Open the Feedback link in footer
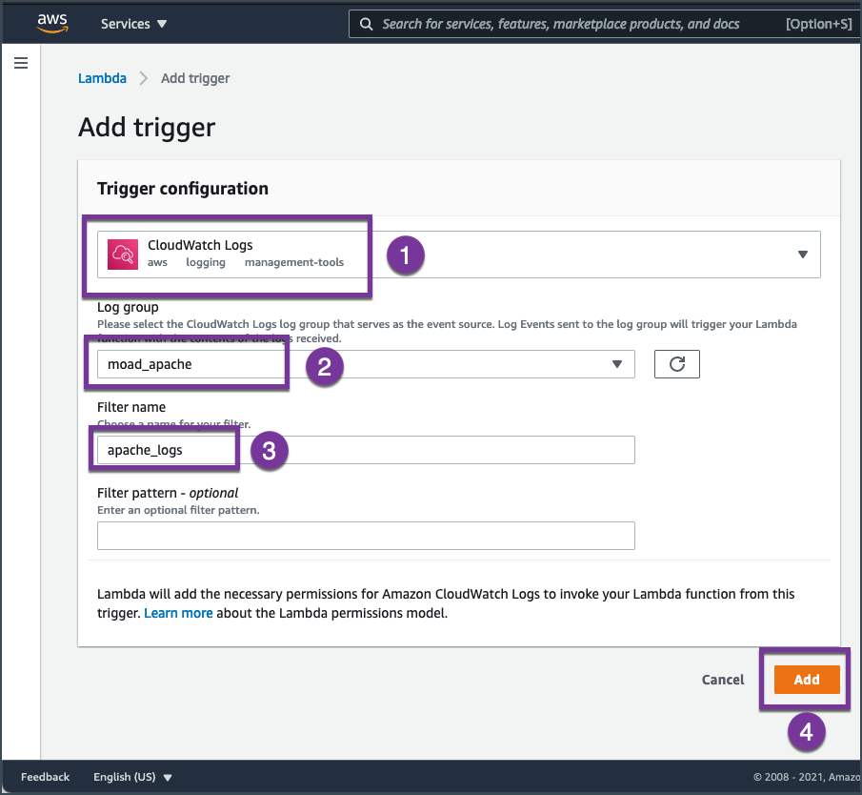Viewport: 862px width, 795px height. (45, 777)
